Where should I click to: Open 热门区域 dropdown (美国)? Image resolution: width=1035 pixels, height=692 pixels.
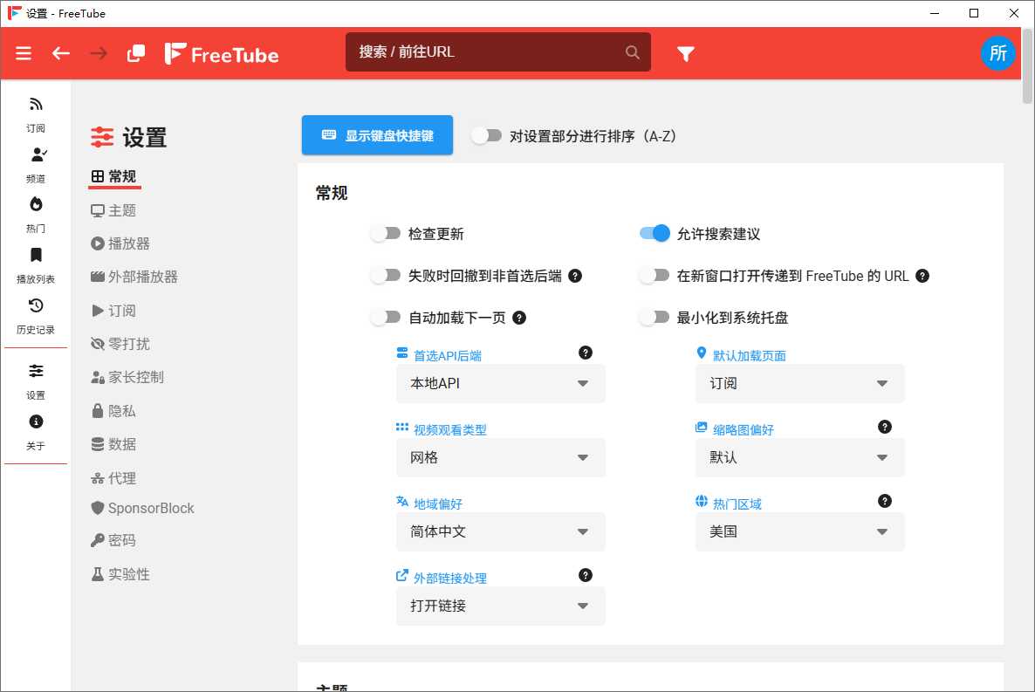[800, 531]
